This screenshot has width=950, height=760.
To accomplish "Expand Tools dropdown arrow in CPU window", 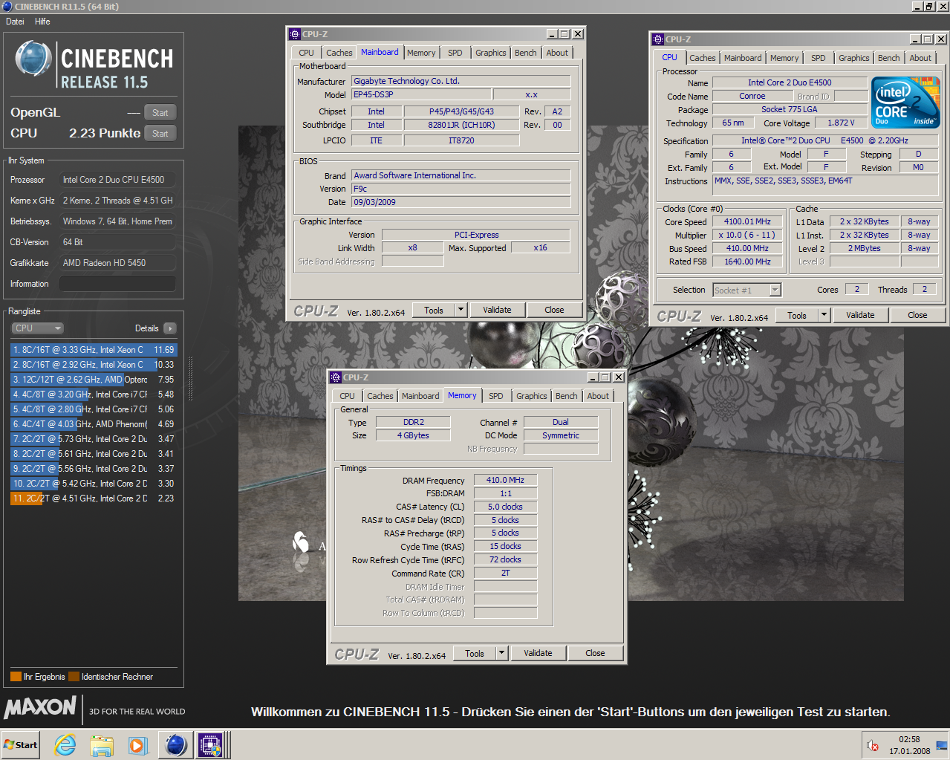I will 824,316.
